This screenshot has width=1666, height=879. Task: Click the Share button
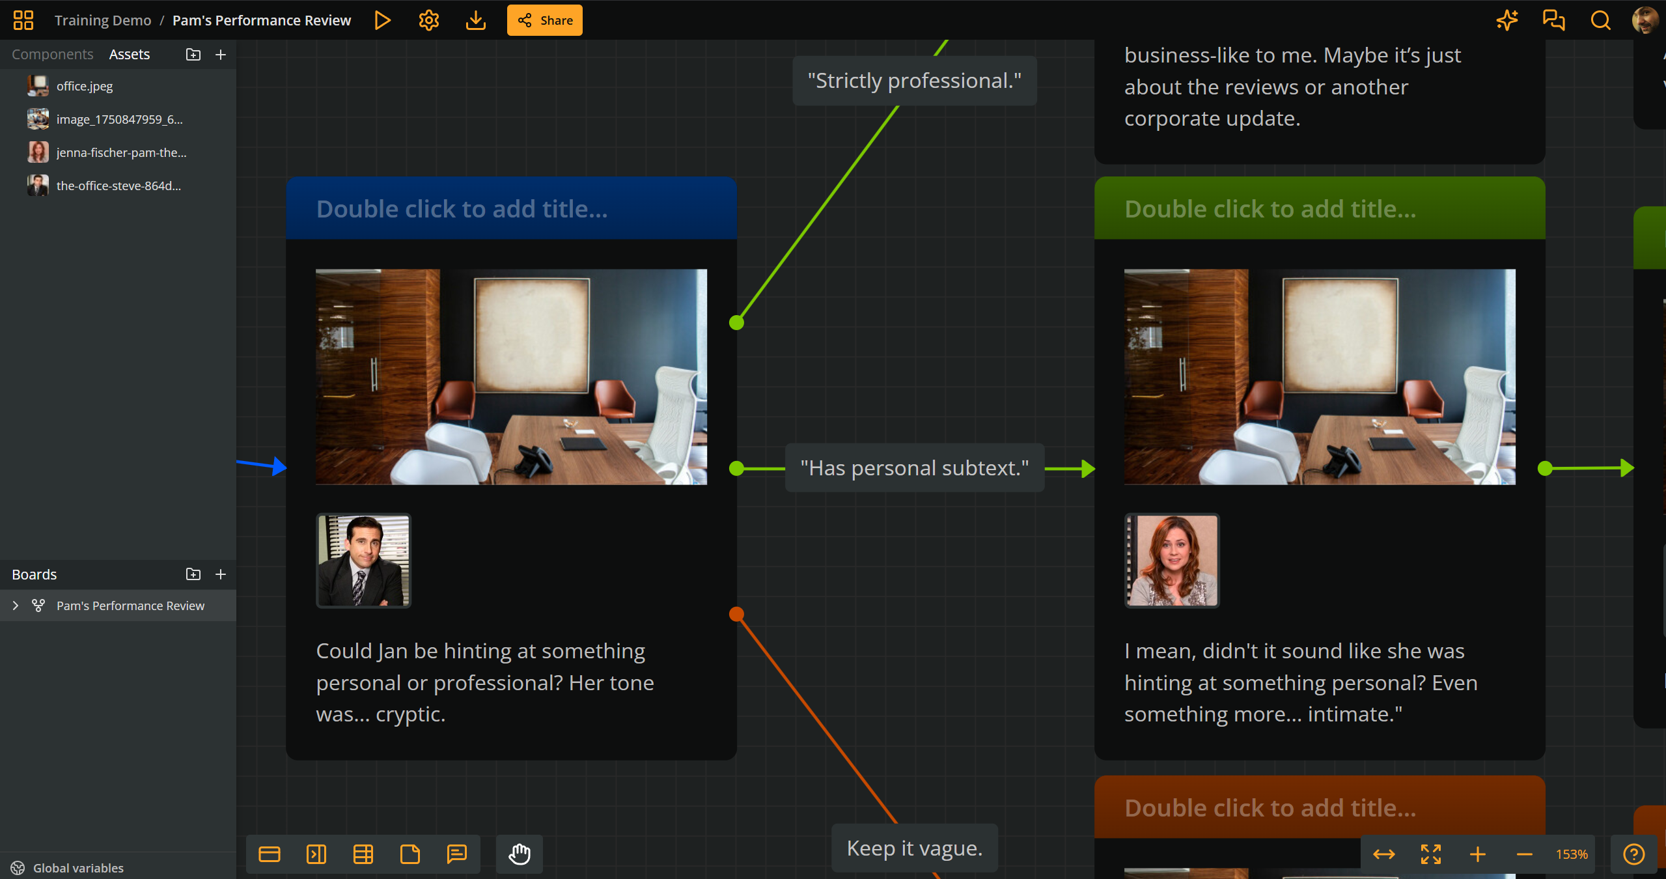(544, 20)
